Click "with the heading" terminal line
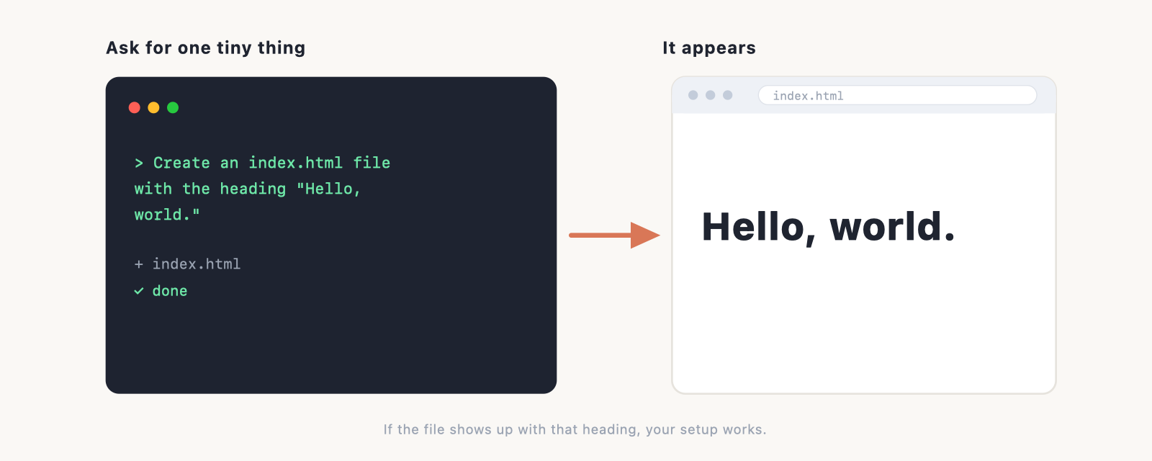1152x461 pixels. click(x=247, y=189)
